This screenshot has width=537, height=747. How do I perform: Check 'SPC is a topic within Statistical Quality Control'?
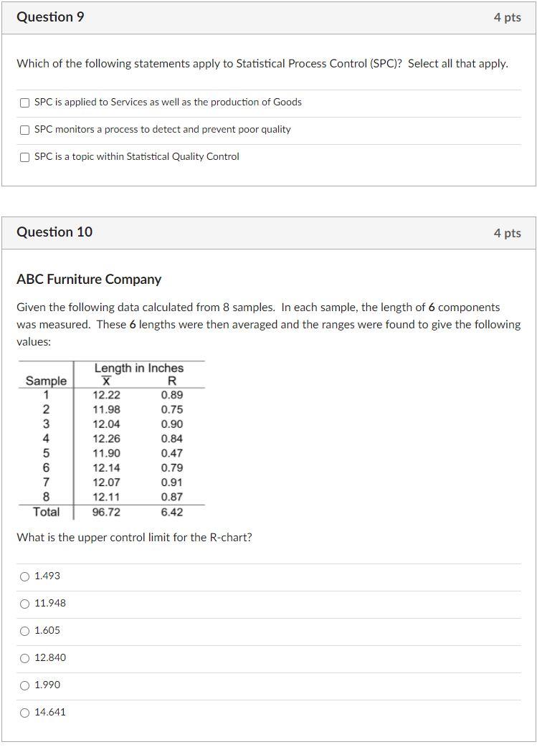24,156
